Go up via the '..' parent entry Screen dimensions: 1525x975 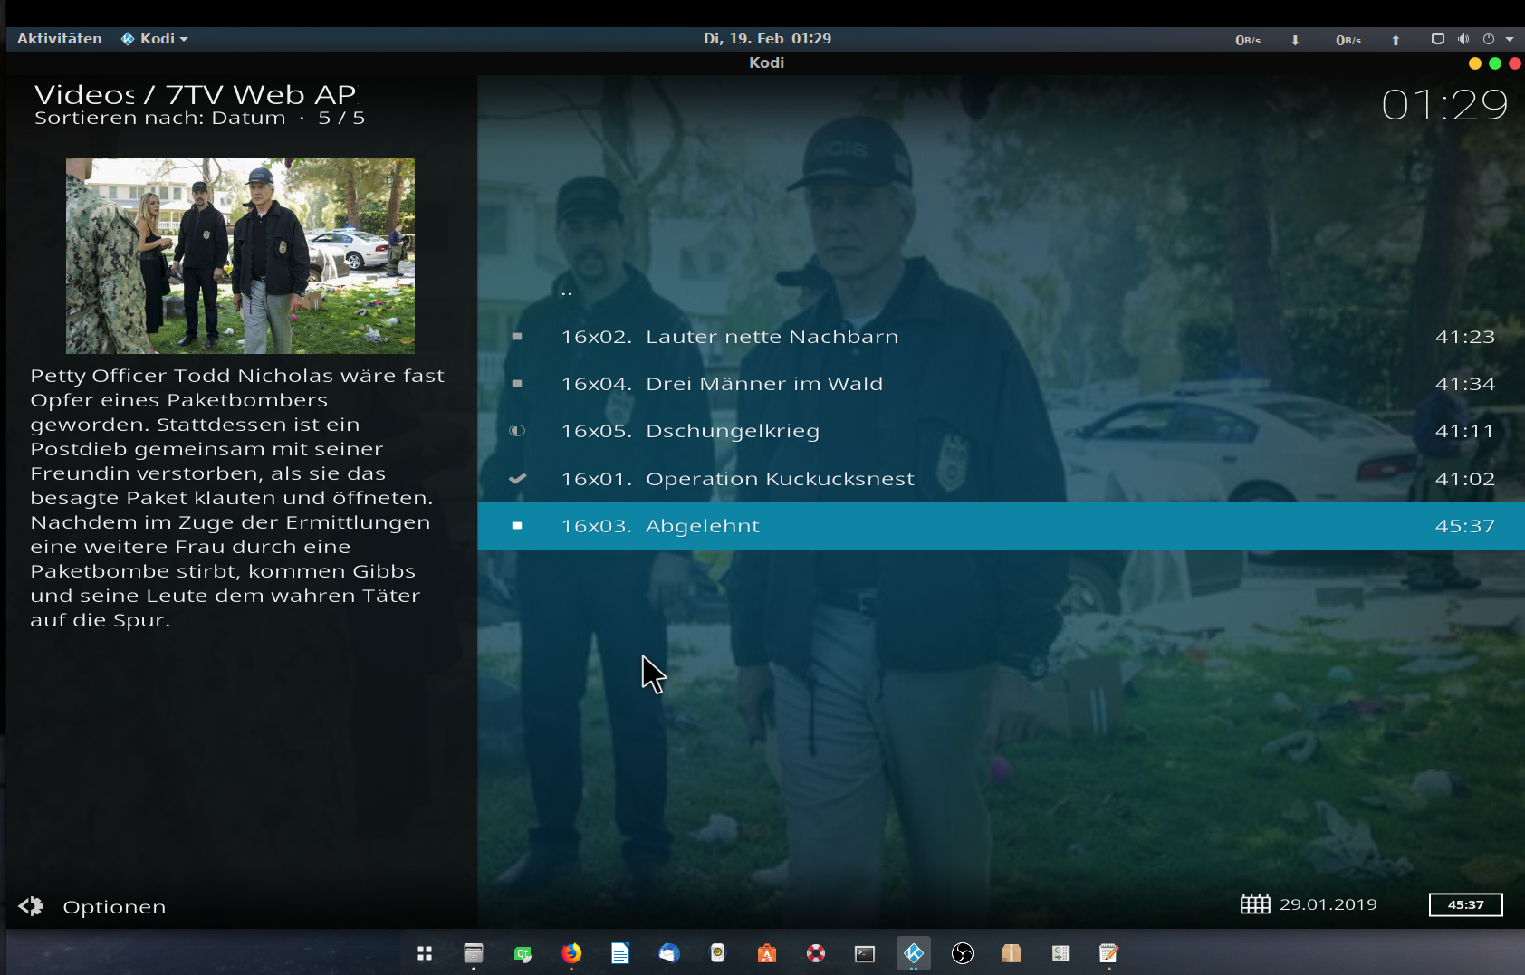1001,290
